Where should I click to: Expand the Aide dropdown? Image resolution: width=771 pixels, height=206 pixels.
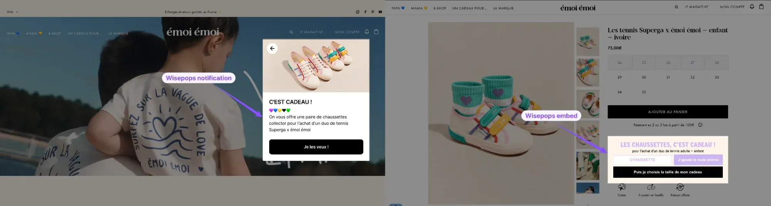tap(12, 12)
